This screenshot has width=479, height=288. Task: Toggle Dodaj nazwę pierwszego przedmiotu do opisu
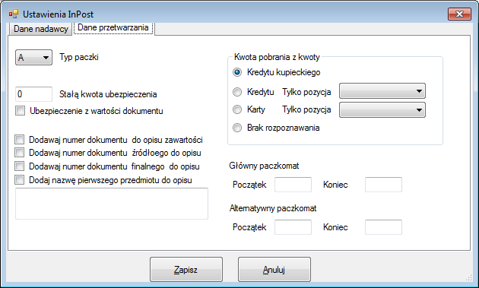[x=19, y=180]
